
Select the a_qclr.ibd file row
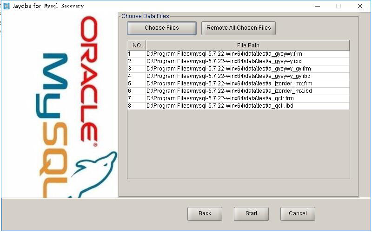(x=239, y=106)
